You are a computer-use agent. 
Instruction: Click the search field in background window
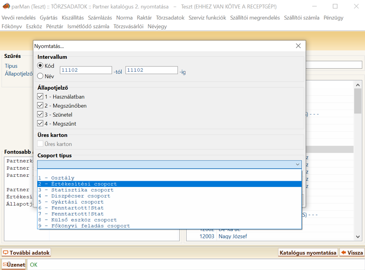(334, 65)
